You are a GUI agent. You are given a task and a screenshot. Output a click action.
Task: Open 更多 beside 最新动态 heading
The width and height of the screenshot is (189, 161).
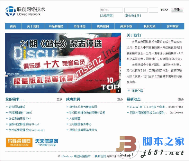(181, 99)
